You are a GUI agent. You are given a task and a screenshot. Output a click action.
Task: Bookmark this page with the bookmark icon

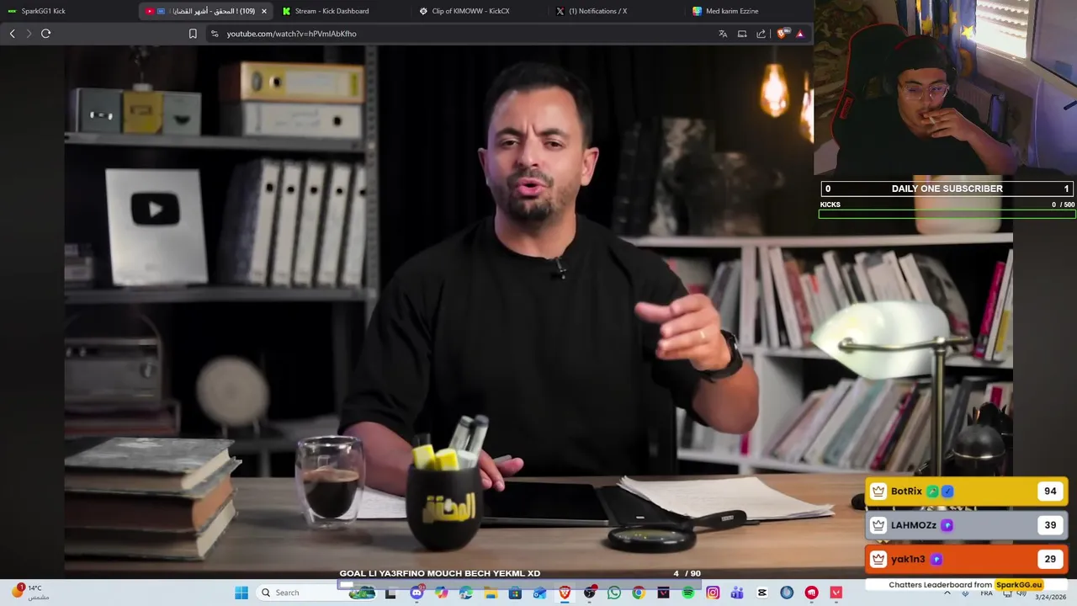point(193,34)
